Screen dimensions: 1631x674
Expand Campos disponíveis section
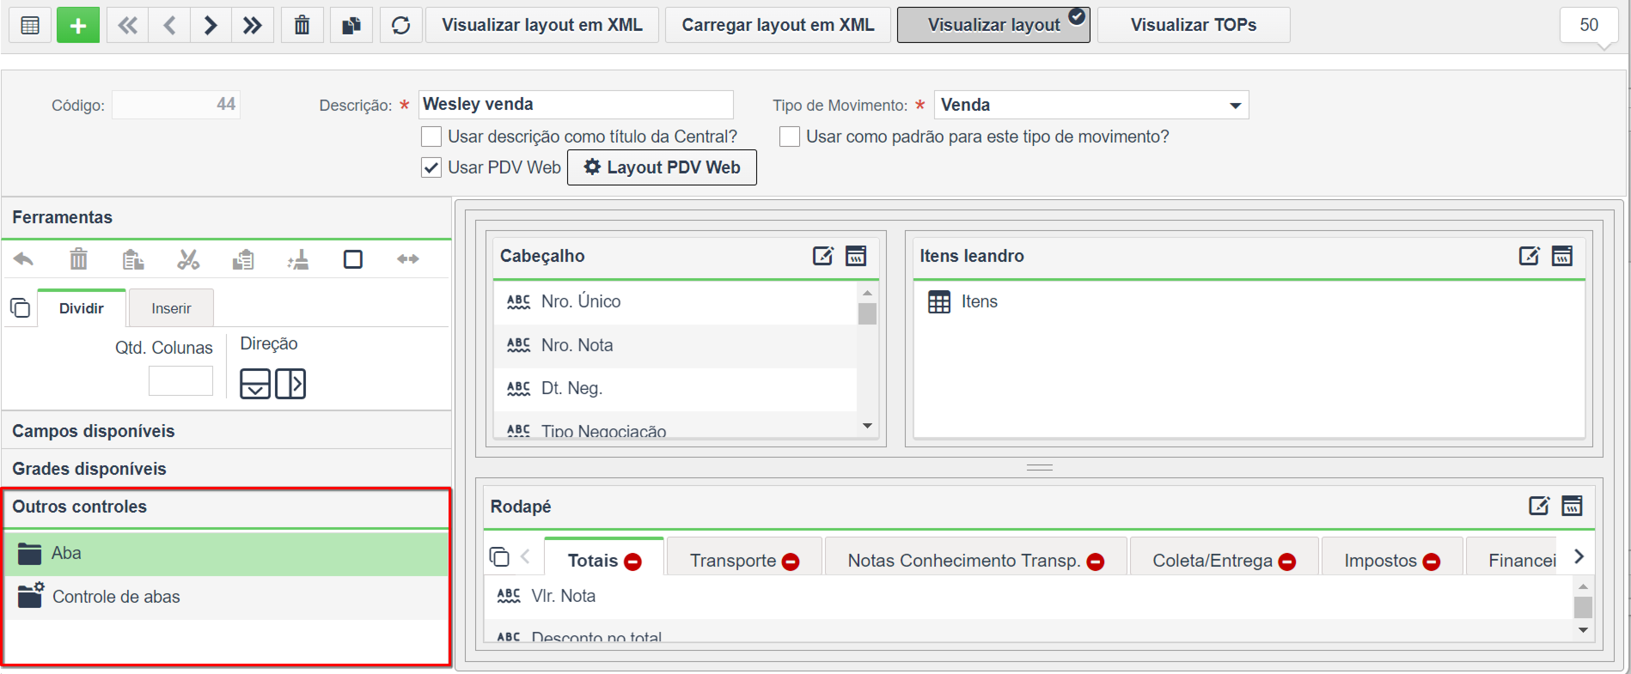(x=226, y=431)
